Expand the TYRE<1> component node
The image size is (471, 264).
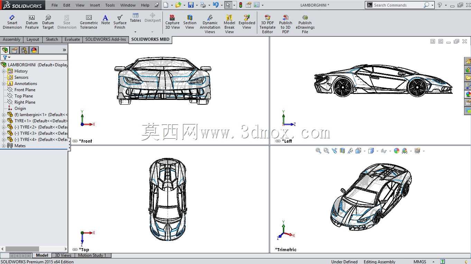point(4,121)
